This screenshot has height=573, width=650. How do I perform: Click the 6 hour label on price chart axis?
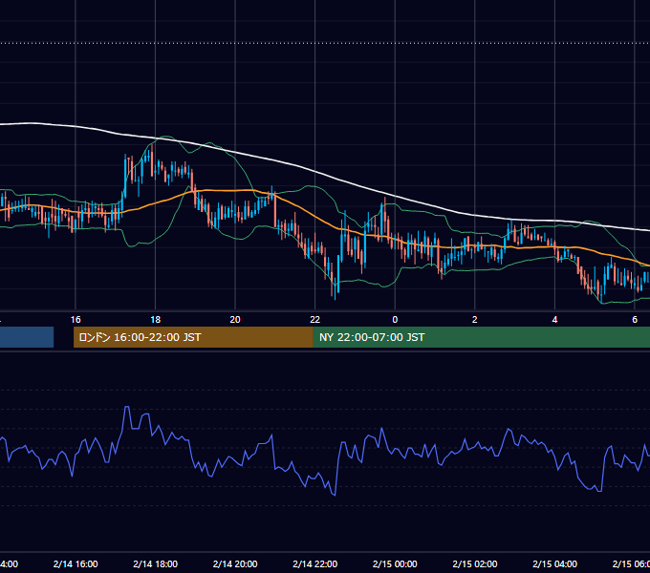click(635, 320)
